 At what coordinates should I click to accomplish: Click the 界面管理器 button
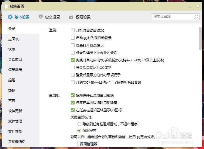click(x=89, y=144)
